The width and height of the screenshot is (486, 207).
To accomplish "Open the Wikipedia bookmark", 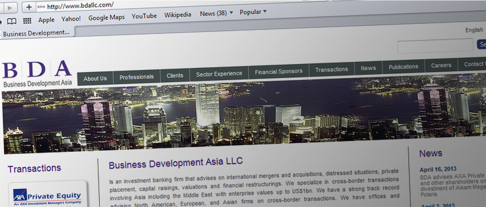I will pyautogui.click(x=178, y=14).
